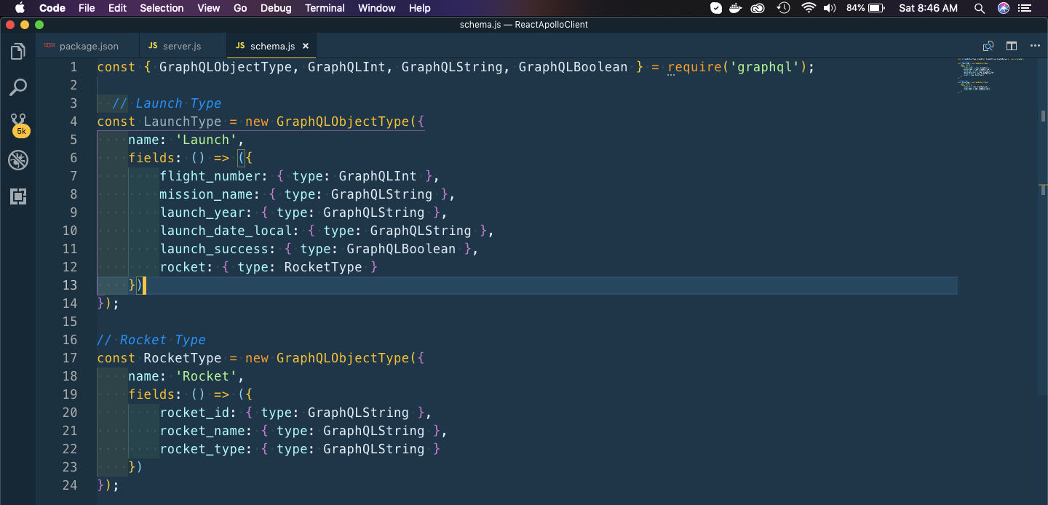Open the Time Machine menu bar icon
Screen dimensions: 1048x505
784,8
